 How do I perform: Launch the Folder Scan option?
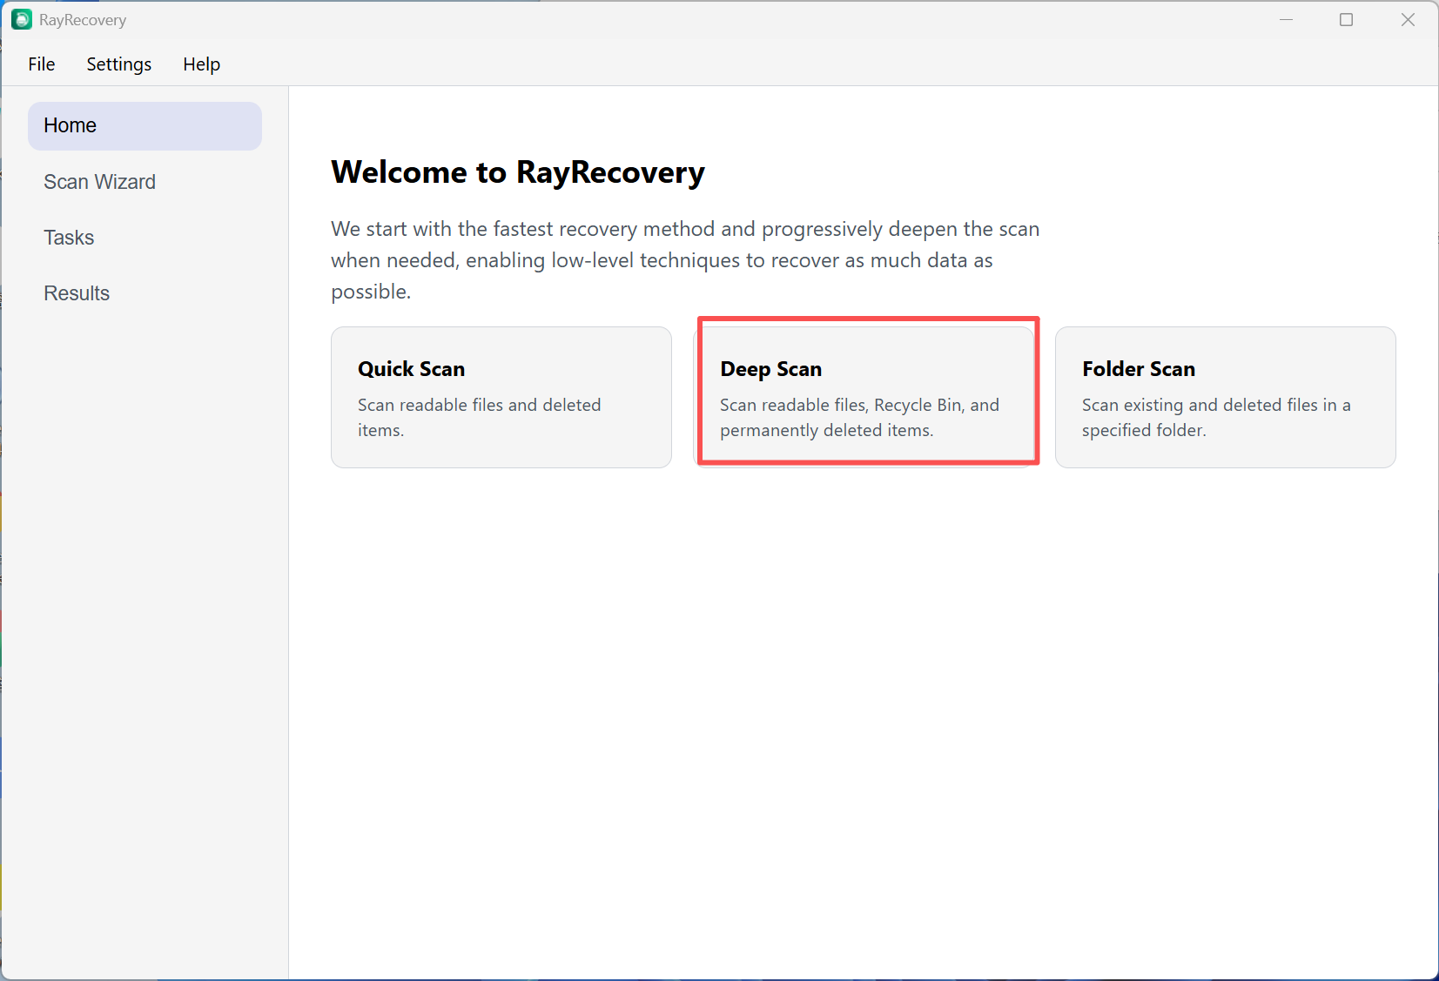pos(1226,397)
